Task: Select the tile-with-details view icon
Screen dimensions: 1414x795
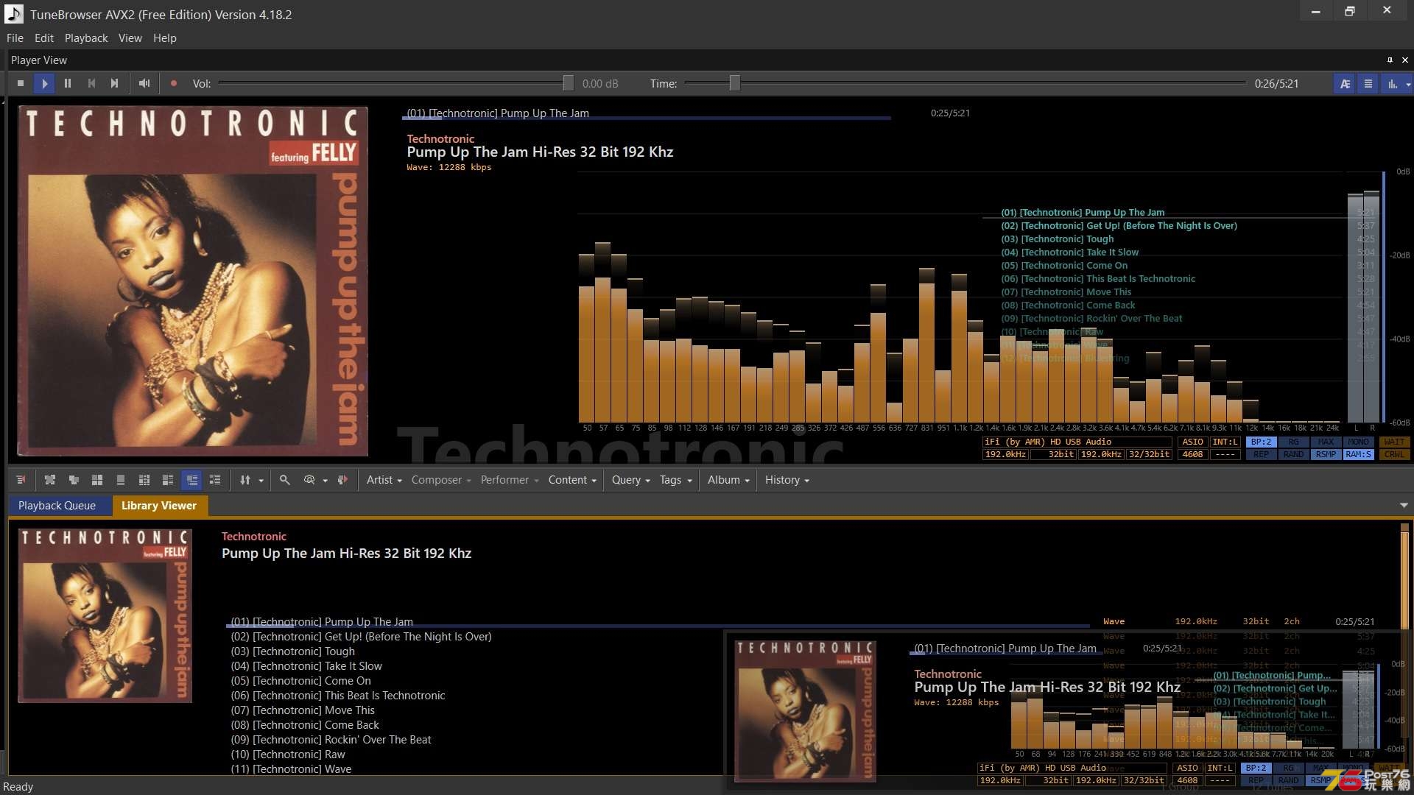Action: (168, 480)
